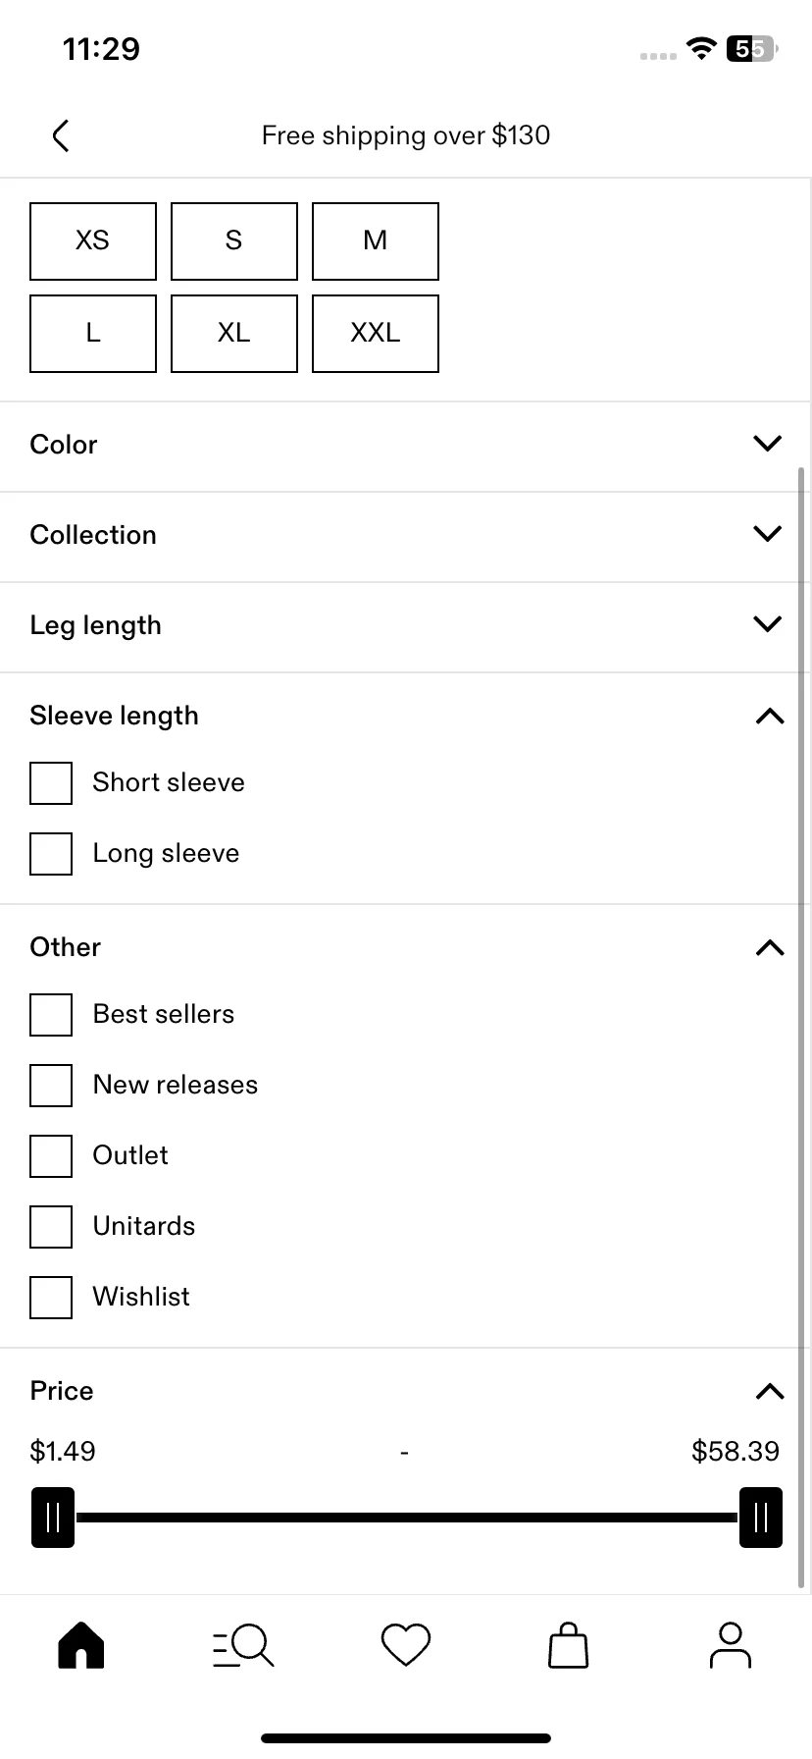Viewport: 812px width, 1759px height.
Task: Open the account profile icon
Action: point(730,1645)
